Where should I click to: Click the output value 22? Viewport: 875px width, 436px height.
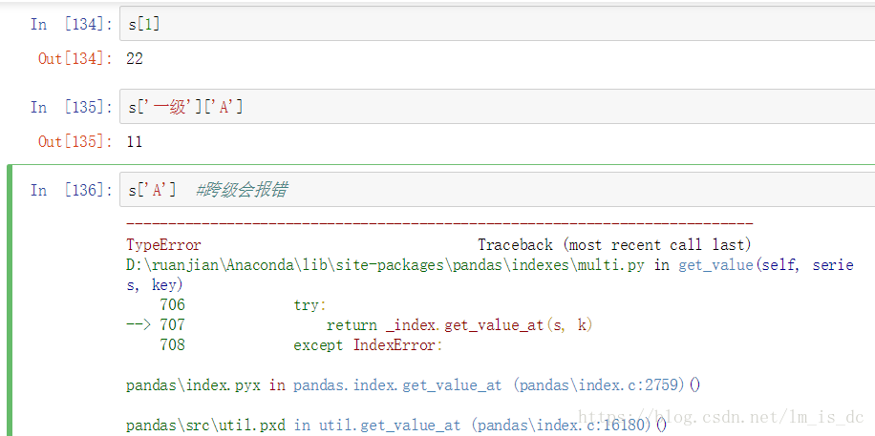coord(135,58)
